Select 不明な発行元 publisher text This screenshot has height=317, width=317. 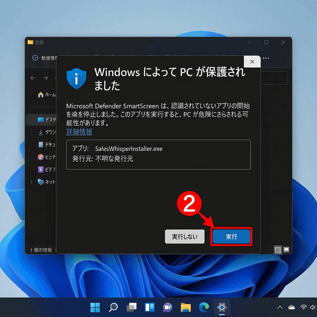[x=114, y=158]
